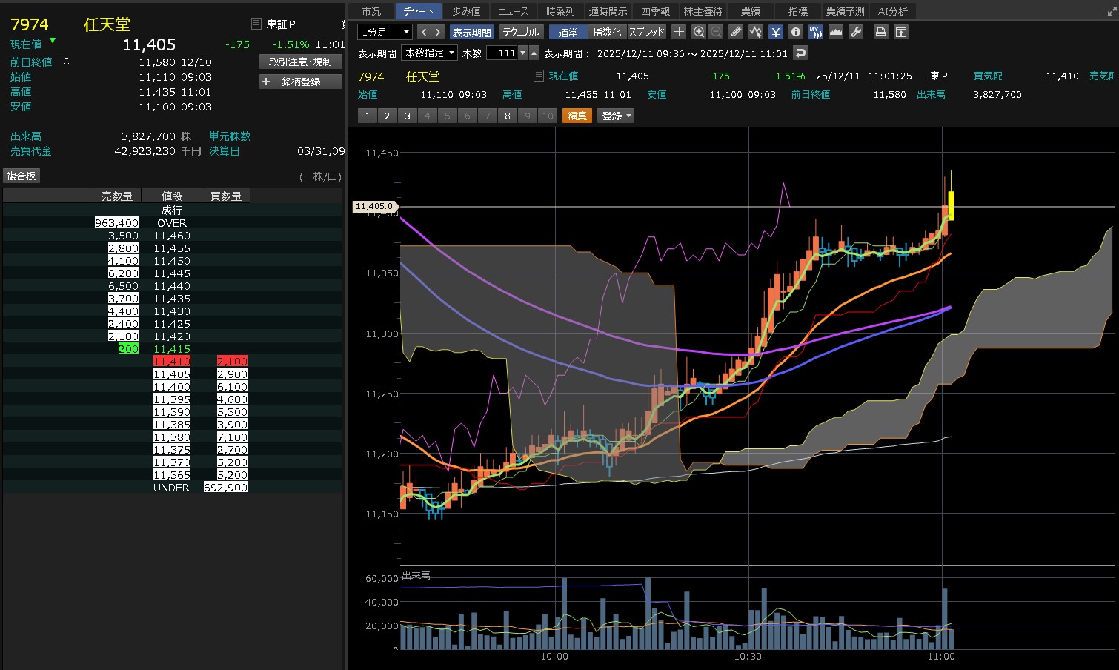Screen dimensions: 1119x670
Task: Open the 登録 dropdown button
Action: tap(616, 116)
